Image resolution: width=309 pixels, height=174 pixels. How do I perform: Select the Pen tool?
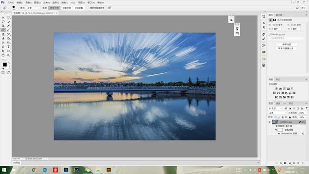coord(3,47)
